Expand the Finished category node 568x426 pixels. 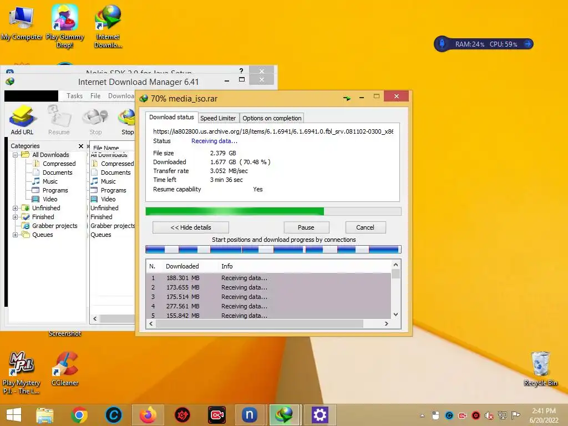point(15,217)
